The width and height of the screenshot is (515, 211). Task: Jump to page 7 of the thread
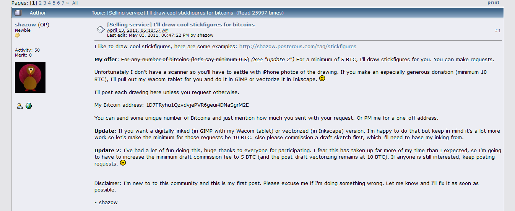tap(63, 3)
